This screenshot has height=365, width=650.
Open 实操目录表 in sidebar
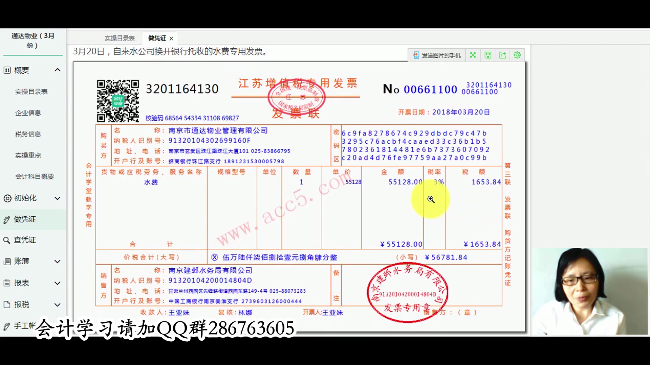pyautogui.click(x=31, y=92)
